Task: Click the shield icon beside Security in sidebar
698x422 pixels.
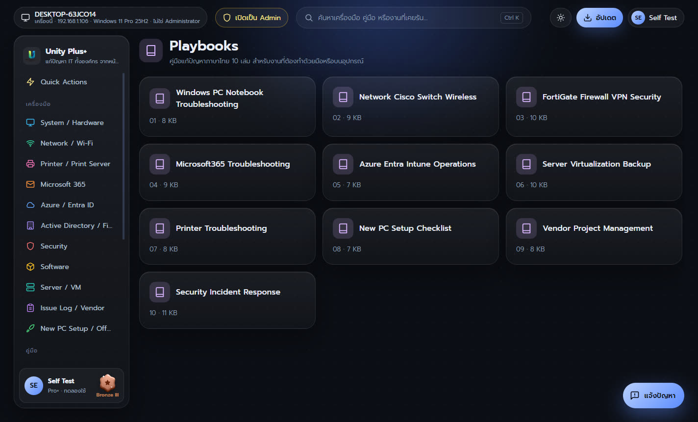Action: coord(30,246)
